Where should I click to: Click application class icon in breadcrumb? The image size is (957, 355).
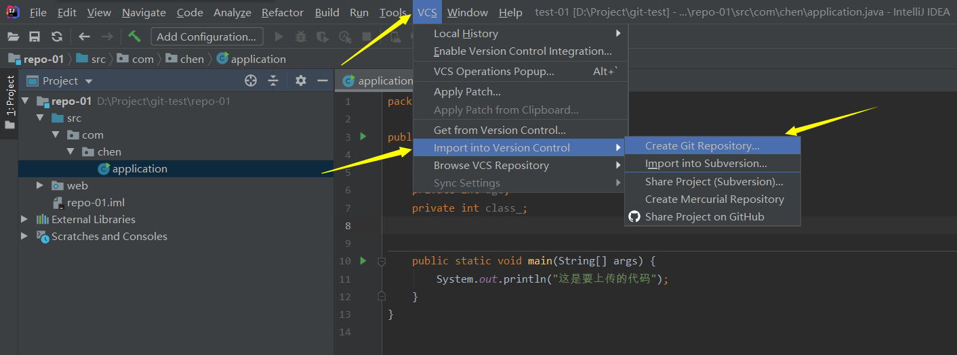(222, 59)
